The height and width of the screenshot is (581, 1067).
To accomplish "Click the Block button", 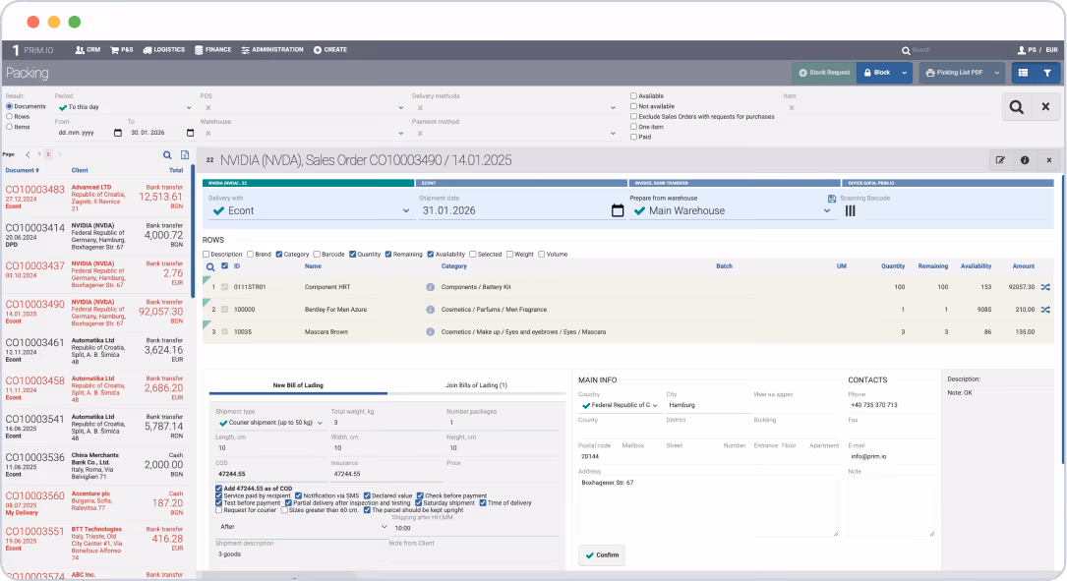I will click(877, 72).
